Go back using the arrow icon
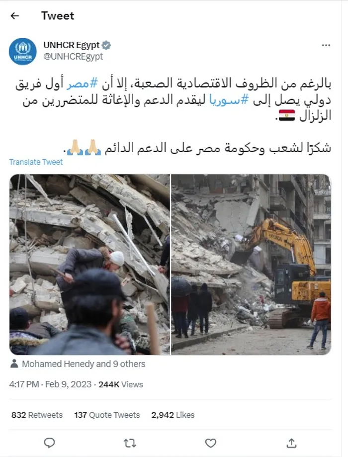 14,16
